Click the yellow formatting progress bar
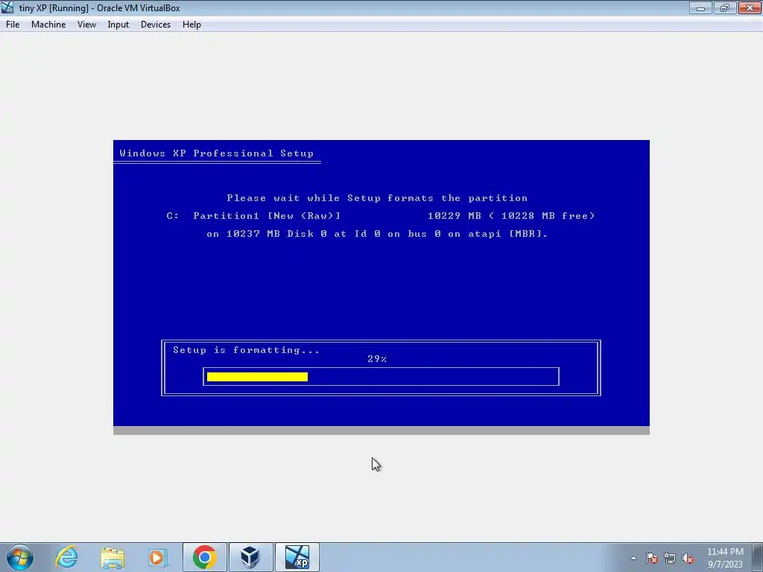Image resolution: width=763 pixels, height=572 pixels. pyautogui.click(x=257, y=377)
